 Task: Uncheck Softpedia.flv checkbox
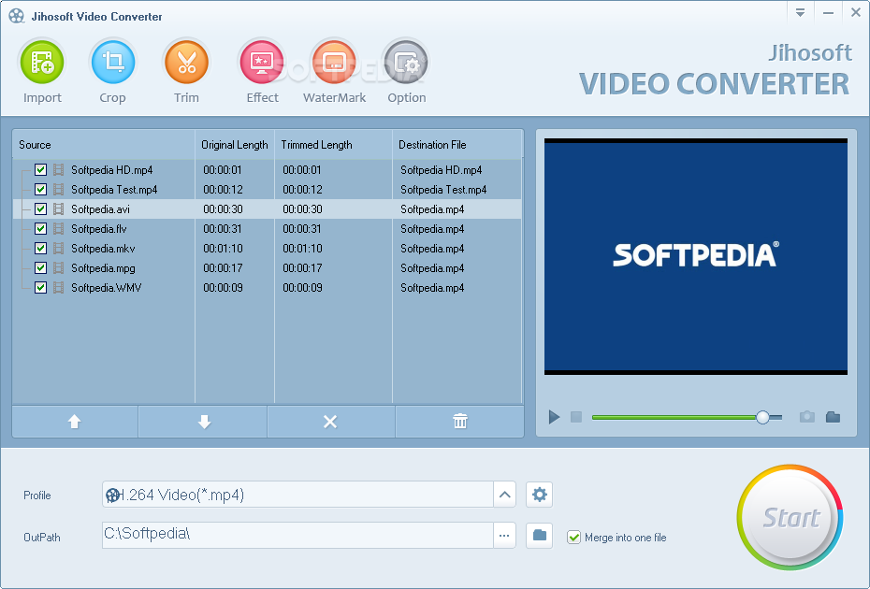click(40, 228)
